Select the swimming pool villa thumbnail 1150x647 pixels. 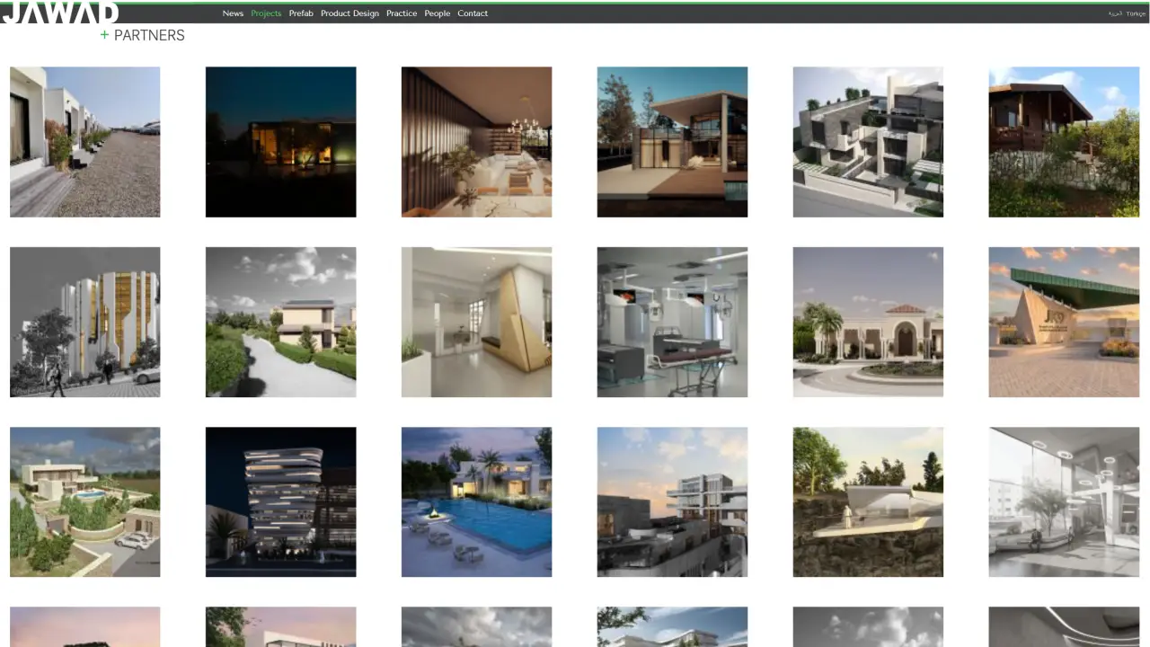click(x=476, y=501)
